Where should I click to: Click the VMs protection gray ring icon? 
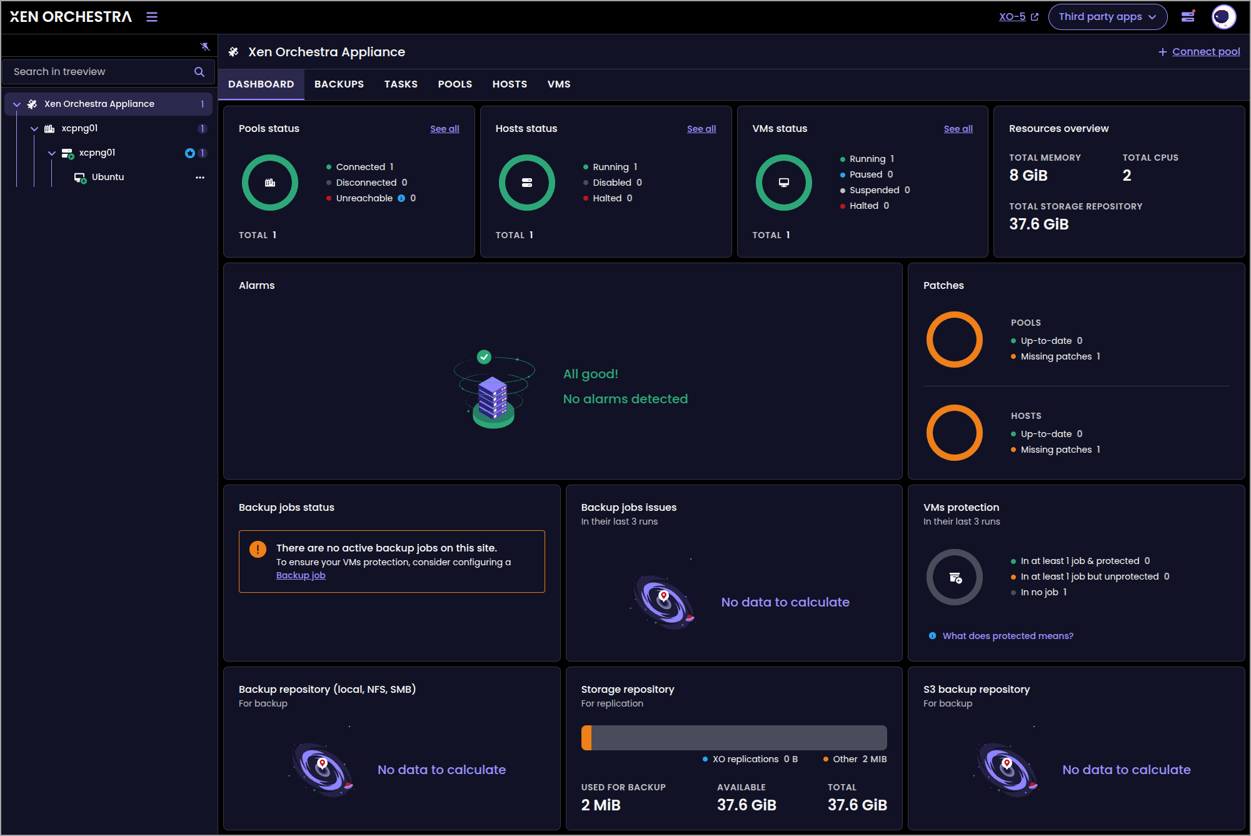click(x=955, y=577)
